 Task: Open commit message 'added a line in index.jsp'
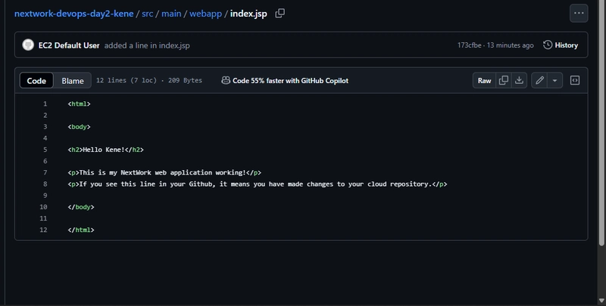147,45
